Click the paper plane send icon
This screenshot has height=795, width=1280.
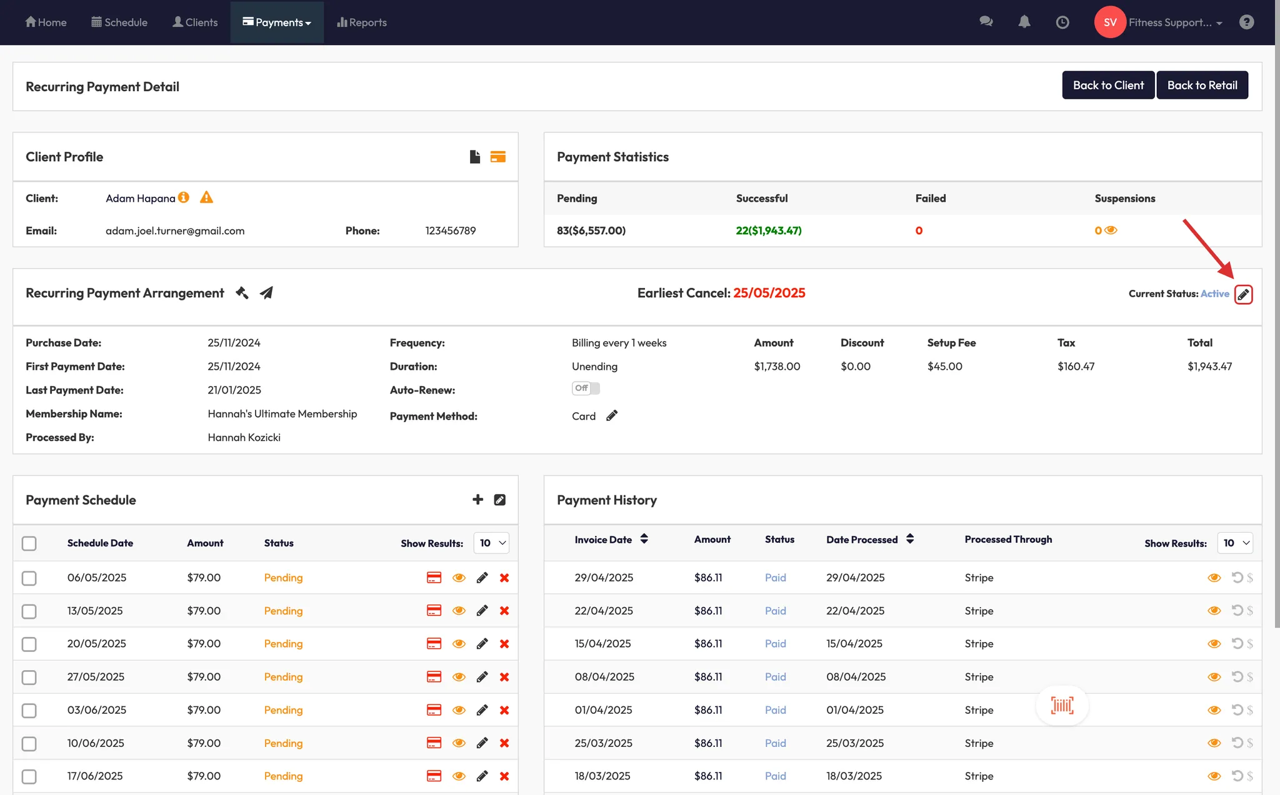tap(266, 292)
